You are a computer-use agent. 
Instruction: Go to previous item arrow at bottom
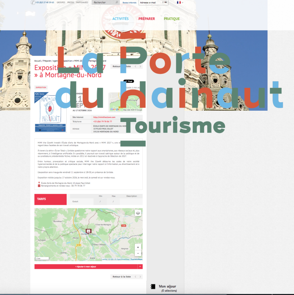click(x=135, y=277)
